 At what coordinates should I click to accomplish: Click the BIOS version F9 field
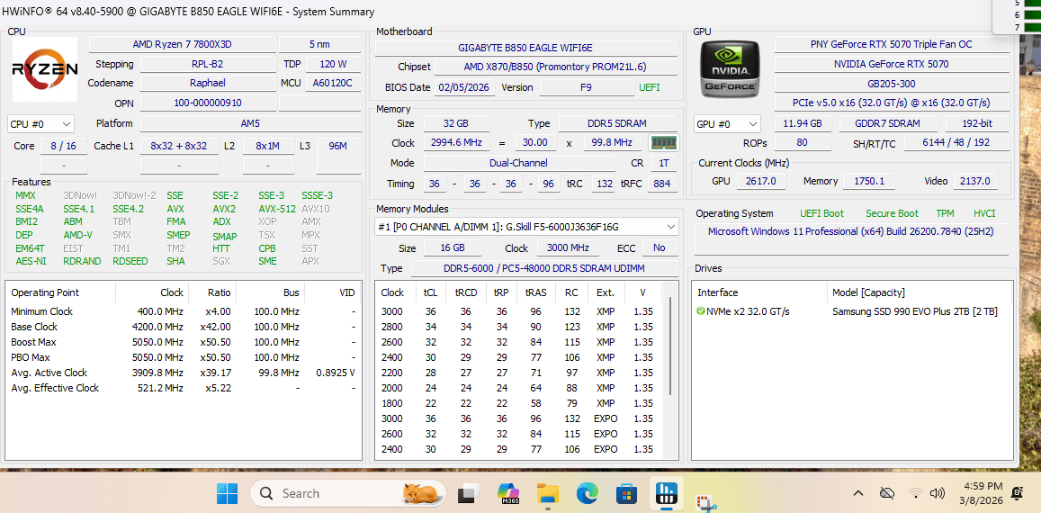tap(587, 87)
